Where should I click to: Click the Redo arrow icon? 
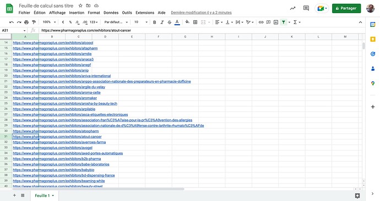19,22
